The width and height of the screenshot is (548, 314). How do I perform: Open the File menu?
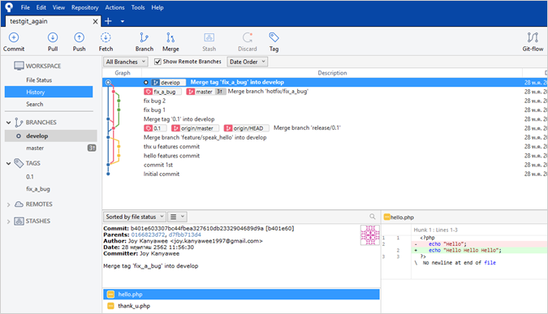[25, 7]
